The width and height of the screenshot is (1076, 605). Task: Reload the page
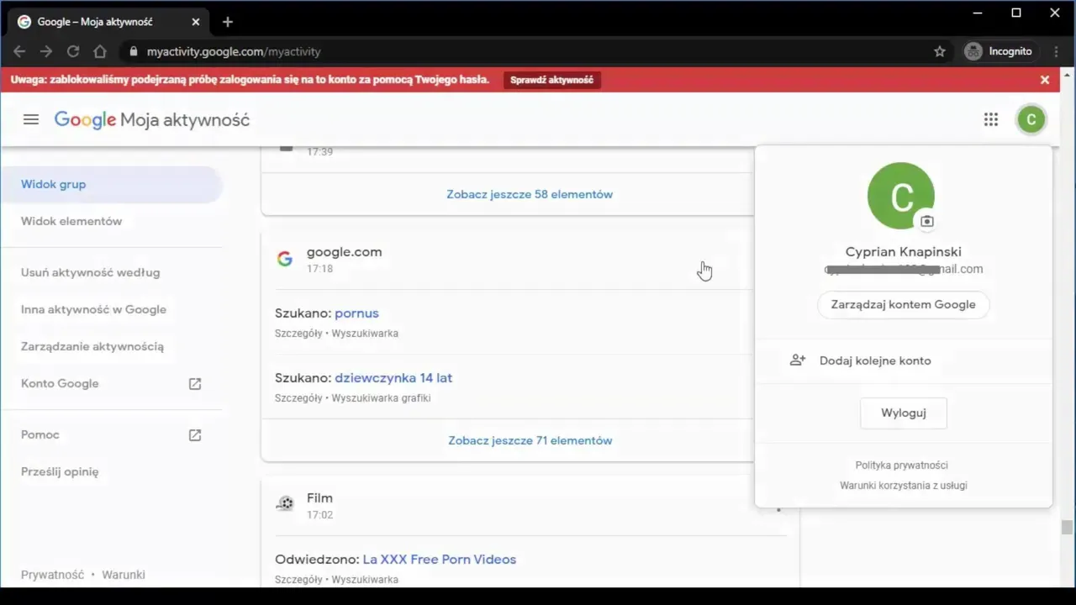pyautogui.click(x=73, y=51)
